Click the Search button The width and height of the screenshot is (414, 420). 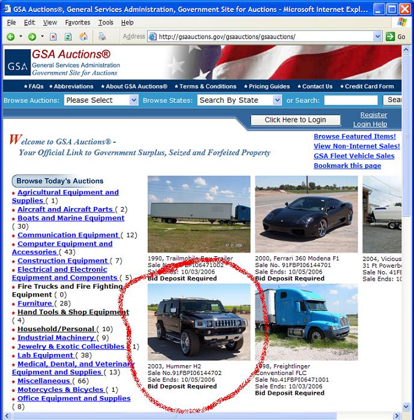392,100
